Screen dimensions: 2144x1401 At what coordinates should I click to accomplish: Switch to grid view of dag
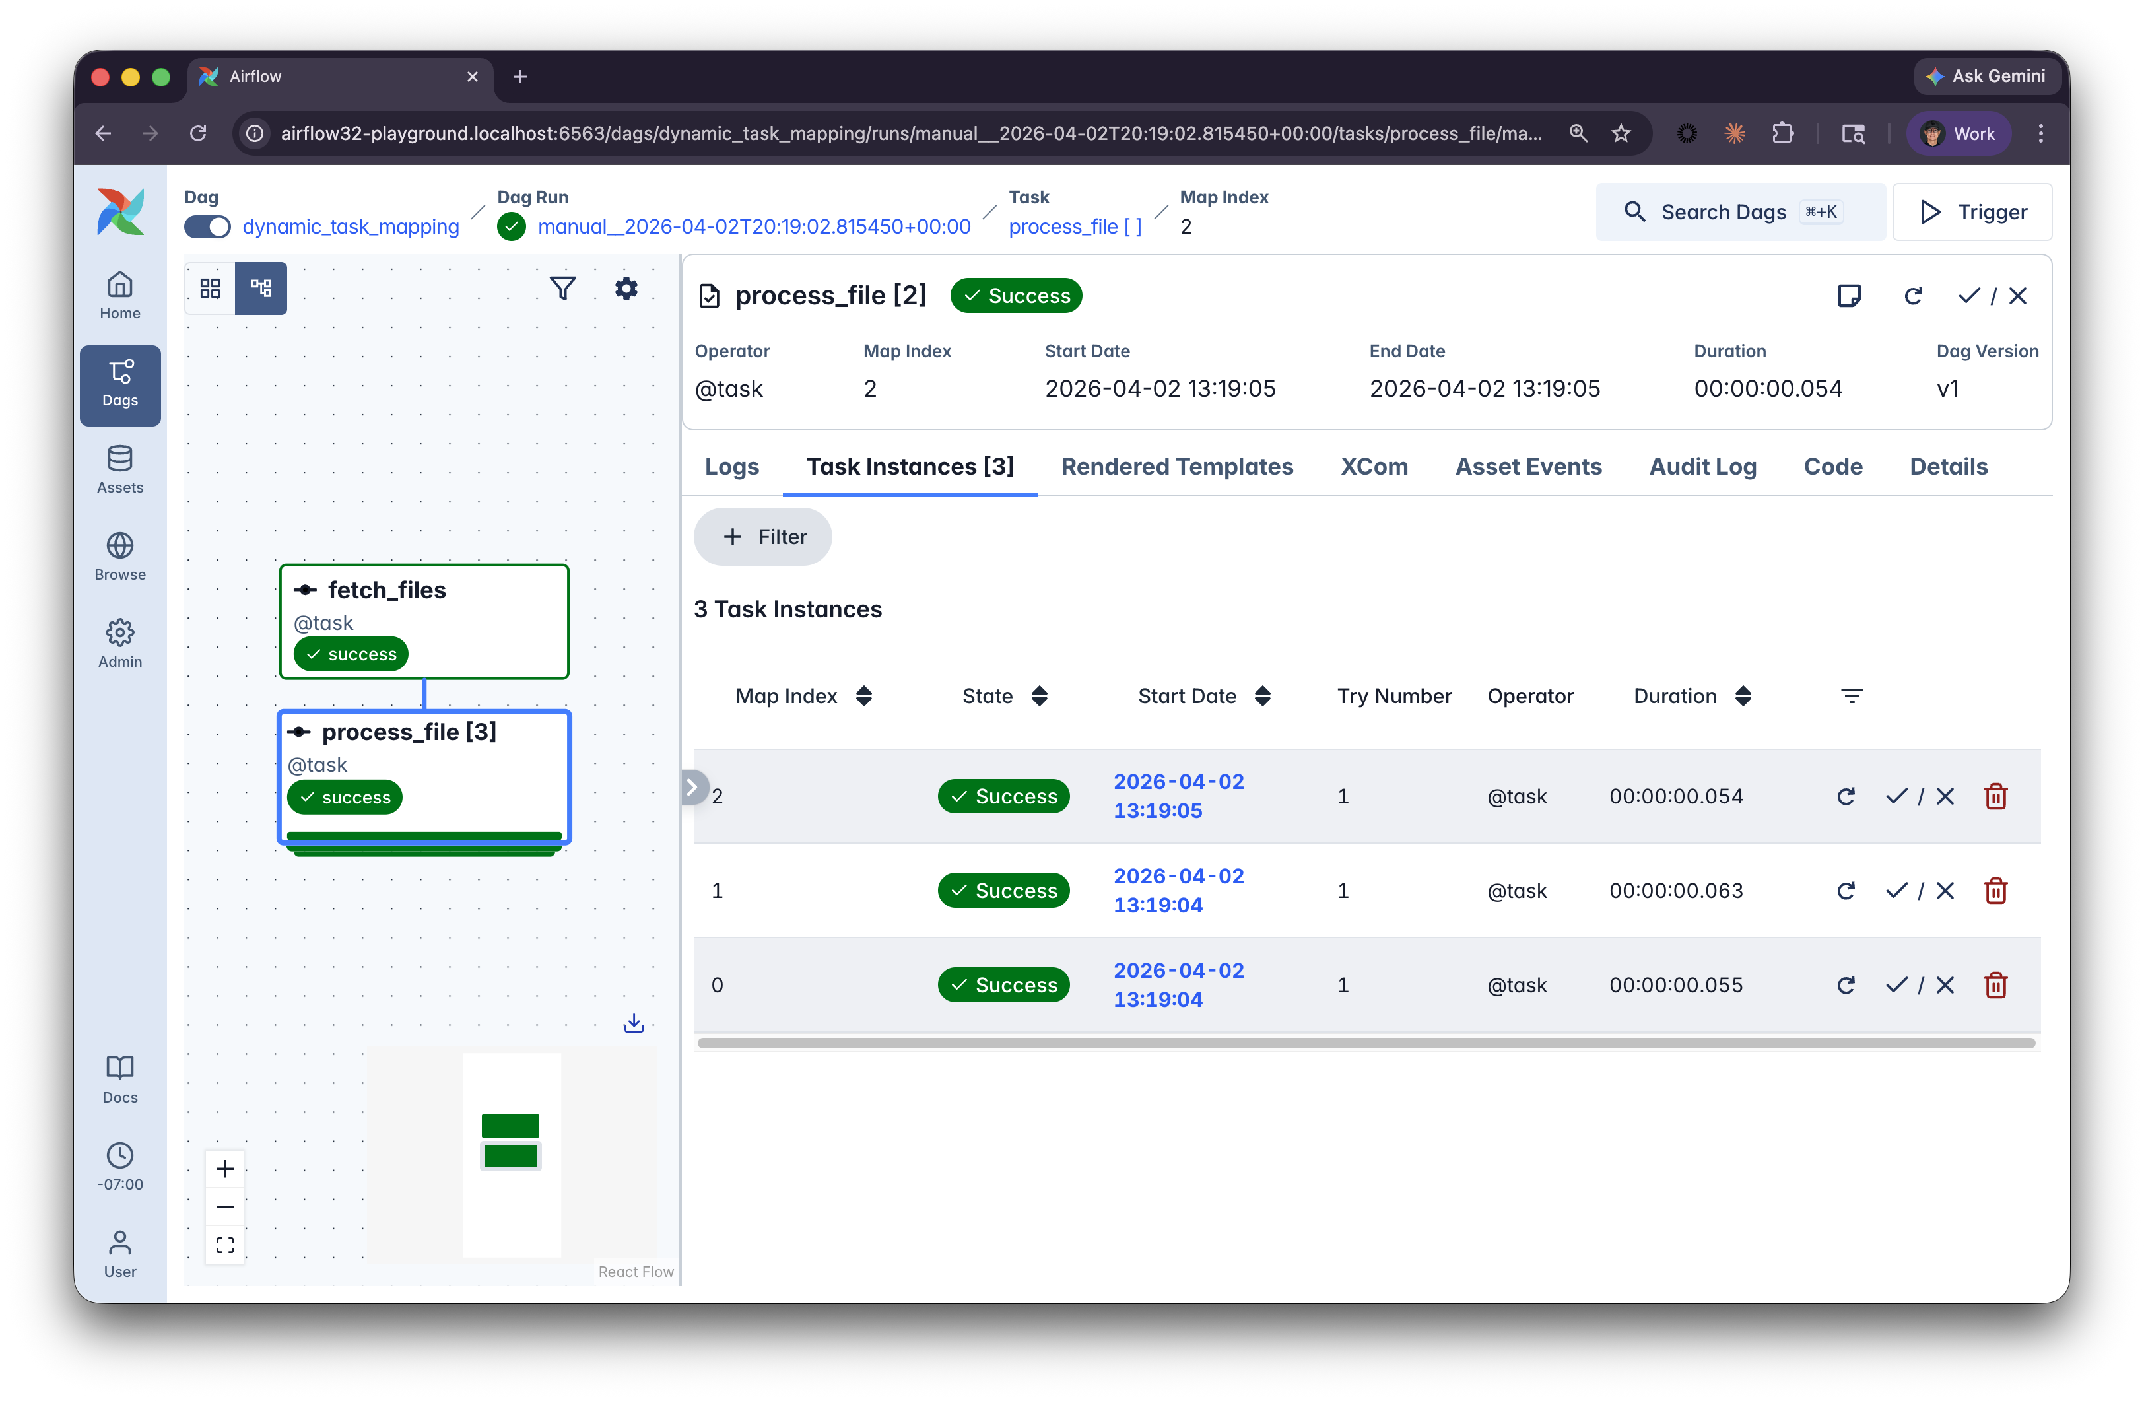coord(210,289)
